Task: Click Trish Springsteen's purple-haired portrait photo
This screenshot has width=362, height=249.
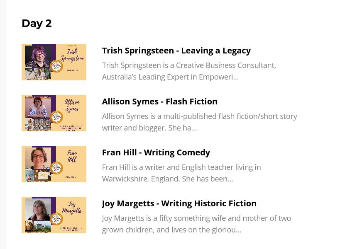Action: [x=38, y=56]
